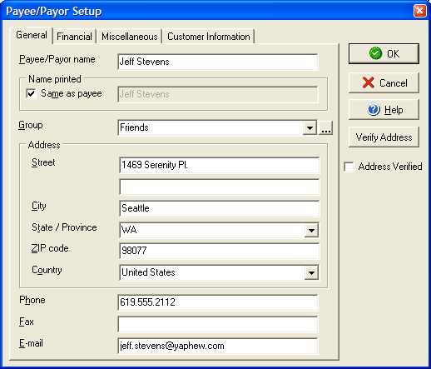The height and width of the screenshot is (369, 431).
Task: Click into the Payee/Payor name field
Action: [218, 62]
